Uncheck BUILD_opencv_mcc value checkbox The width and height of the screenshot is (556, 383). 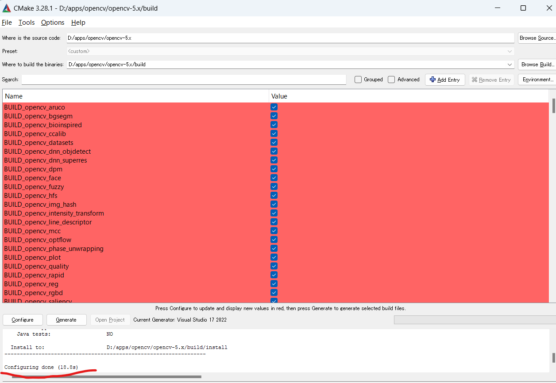[x=274, y=231]
